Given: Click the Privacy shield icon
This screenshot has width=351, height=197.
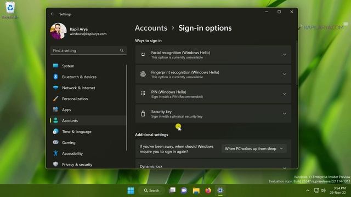Looking at the screenshot, I should tap(56, 164).
